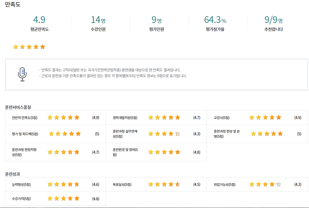Image resolution: width=309 pixels, height=208 pixels.
Task: Click the 훈련성과 section heading
Action: 12,174
